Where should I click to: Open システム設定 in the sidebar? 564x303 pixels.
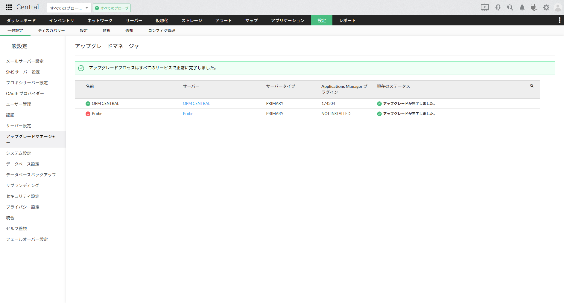pos(19,153)
